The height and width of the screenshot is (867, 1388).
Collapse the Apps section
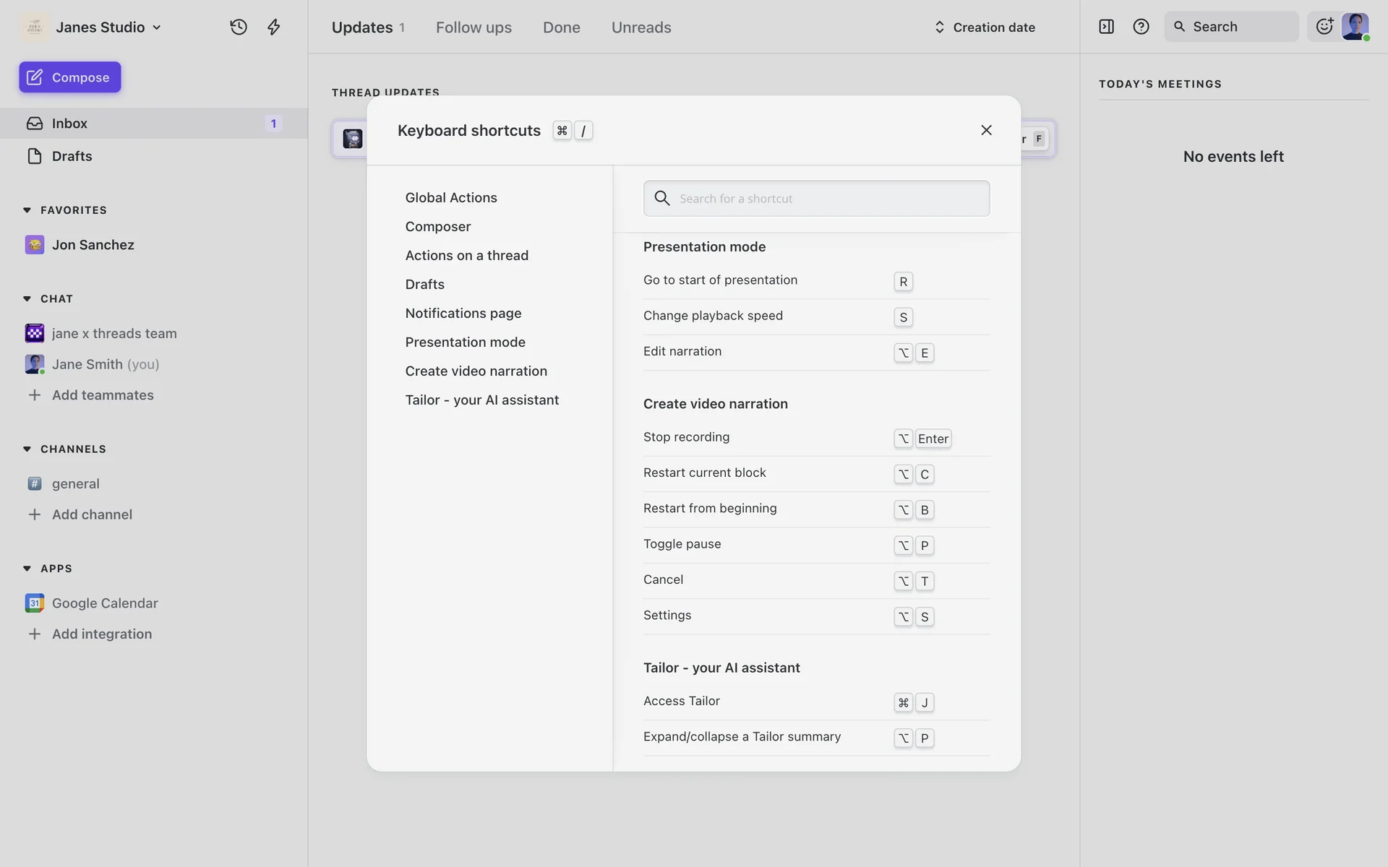27,569
